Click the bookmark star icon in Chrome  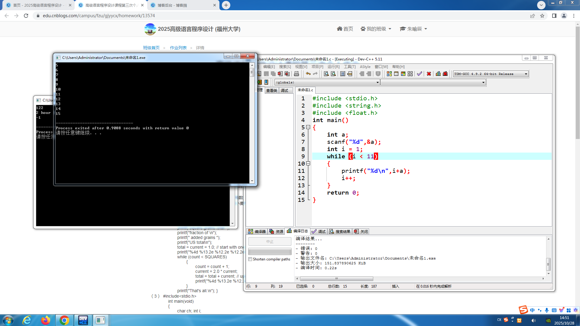[542, 16]
